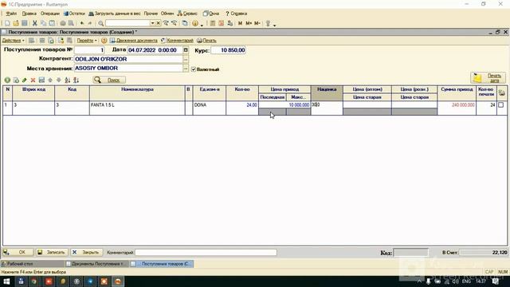The height and width of the screenshot is (287, 510).
Task: Click the Undo arrow icon
Action: point(82,23)
